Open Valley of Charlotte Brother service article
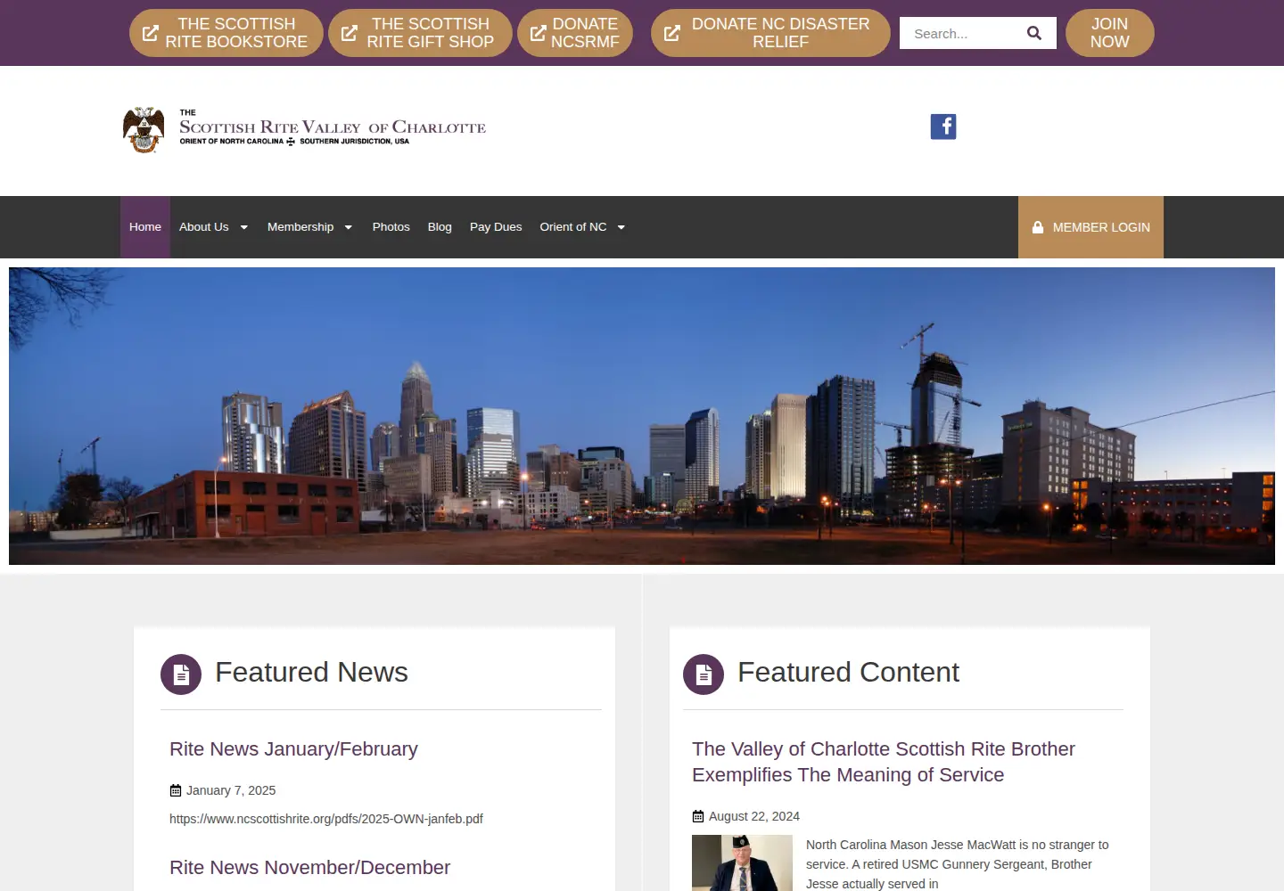The width and height of the screenshot is (1284, 891). click(884, 762)
